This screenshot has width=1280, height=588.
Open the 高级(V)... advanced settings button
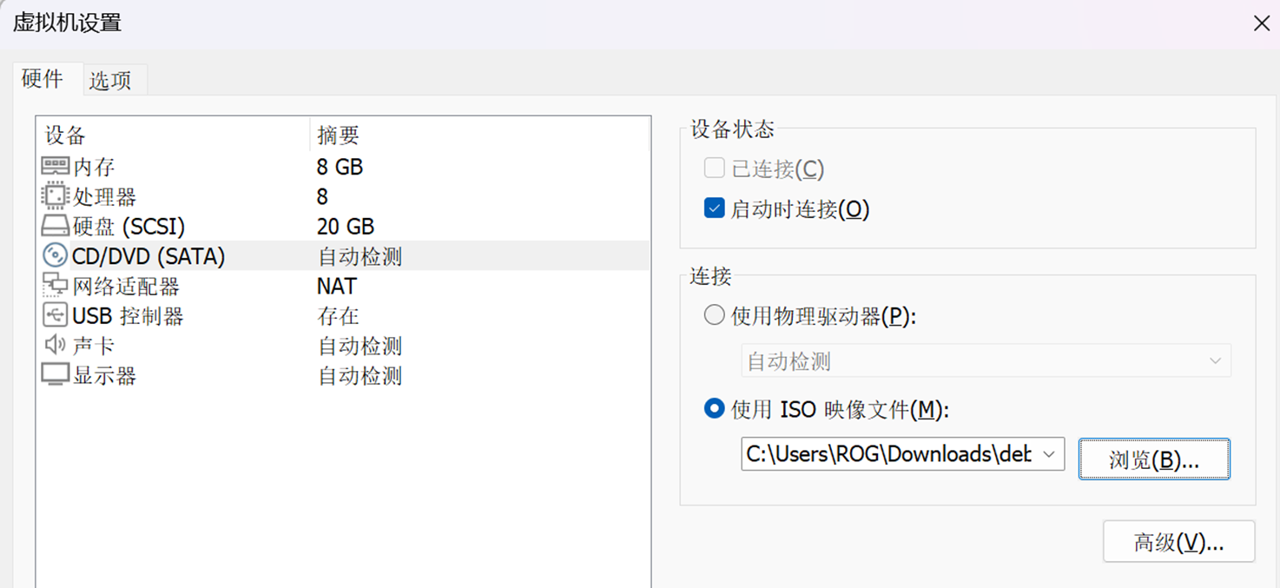[1178, 542]
